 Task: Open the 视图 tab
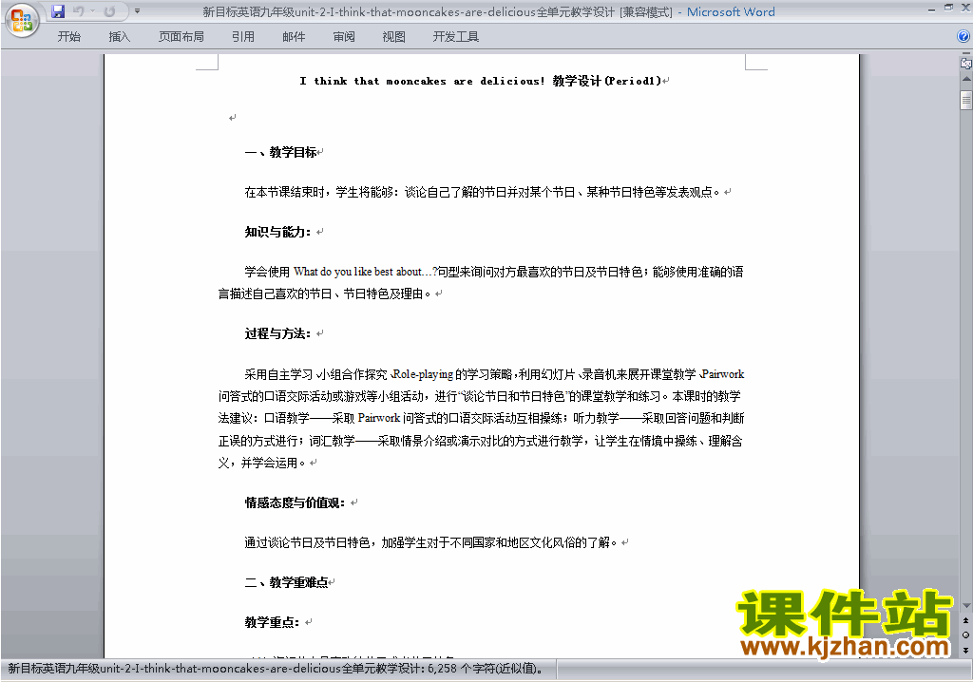coord(394,37)
